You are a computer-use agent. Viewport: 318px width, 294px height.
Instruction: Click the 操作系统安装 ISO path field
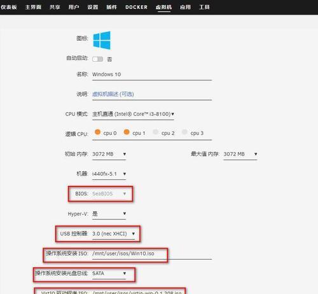[x=152, y=253]
